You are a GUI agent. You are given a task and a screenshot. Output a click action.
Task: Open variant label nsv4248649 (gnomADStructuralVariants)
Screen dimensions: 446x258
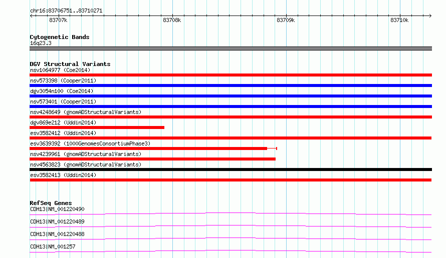pyautogui.click(x=86, y=112)
